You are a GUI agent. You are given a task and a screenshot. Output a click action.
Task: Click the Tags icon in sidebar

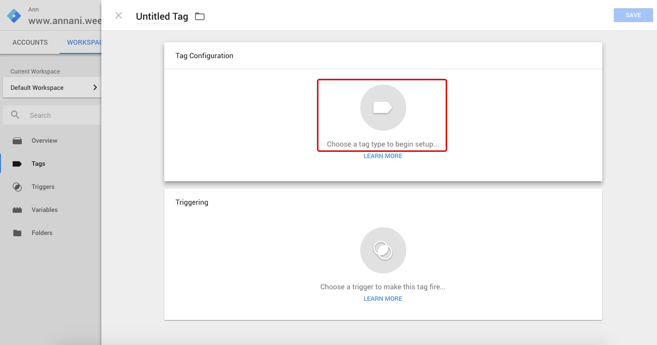click(17, 164)
